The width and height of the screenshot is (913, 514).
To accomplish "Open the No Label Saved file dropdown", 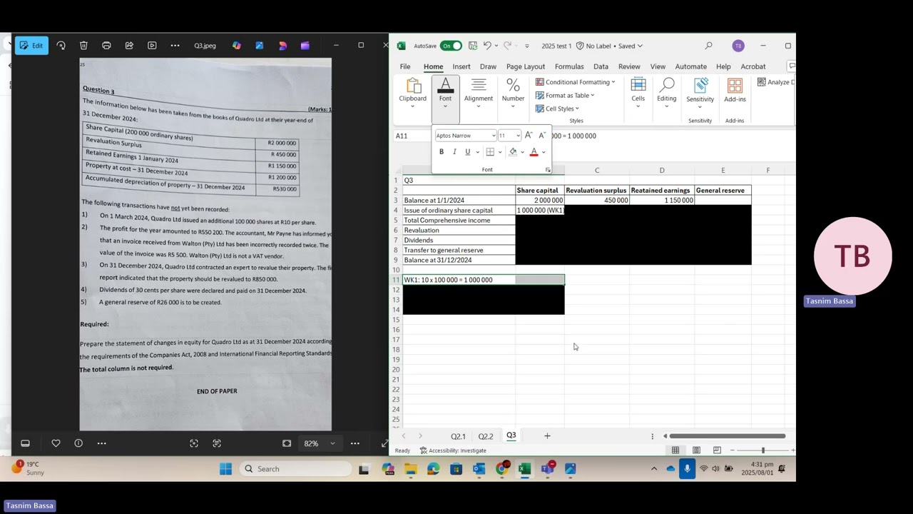I will pyautogui.click(x=640, y=46).
